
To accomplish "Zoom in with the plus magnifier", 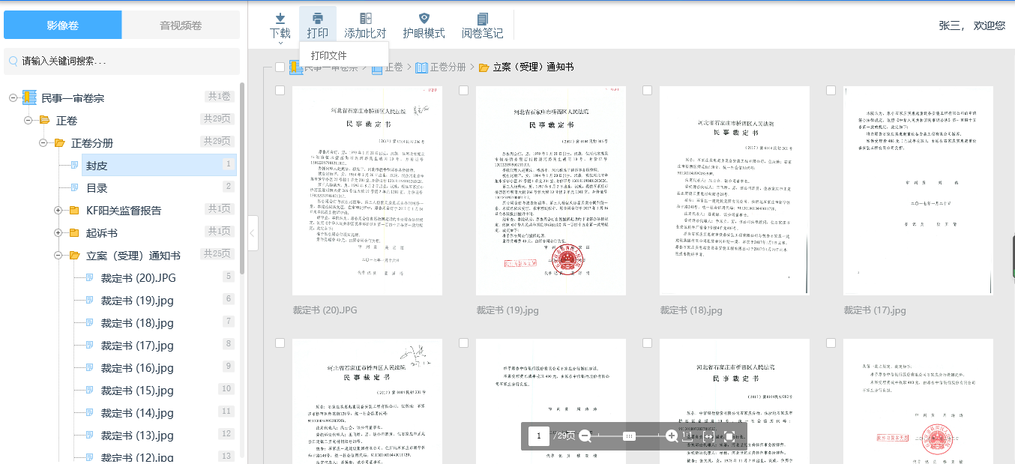I will click(x=672, y=436).
